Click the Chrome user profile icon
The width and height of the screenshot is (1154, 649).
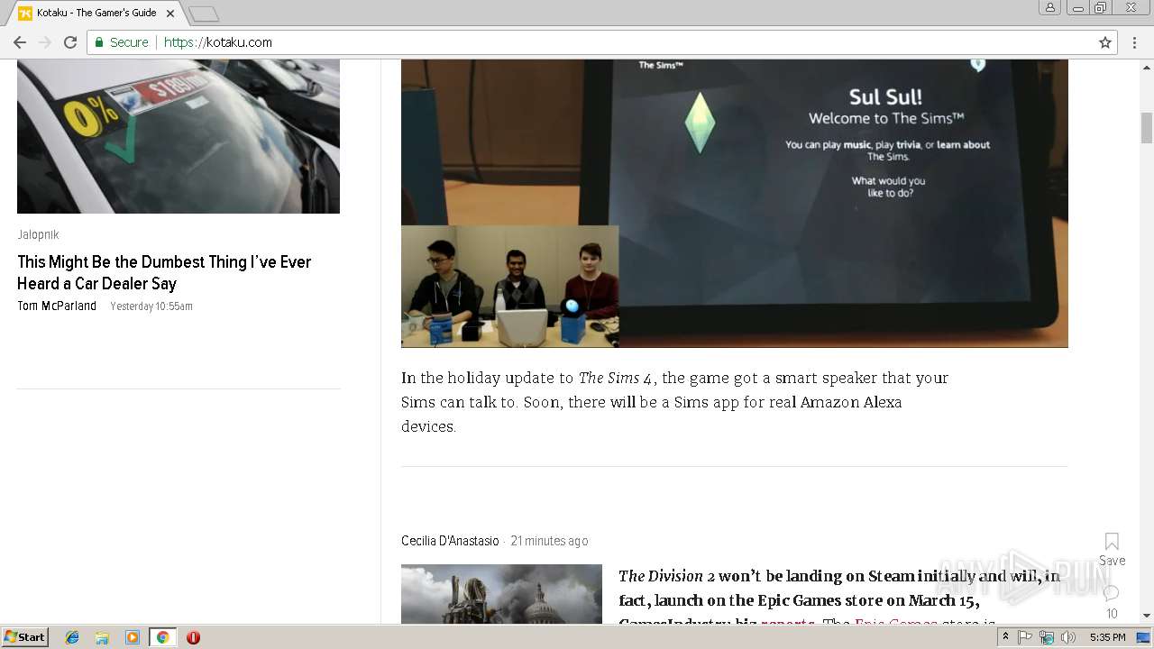pos(1050,7)
